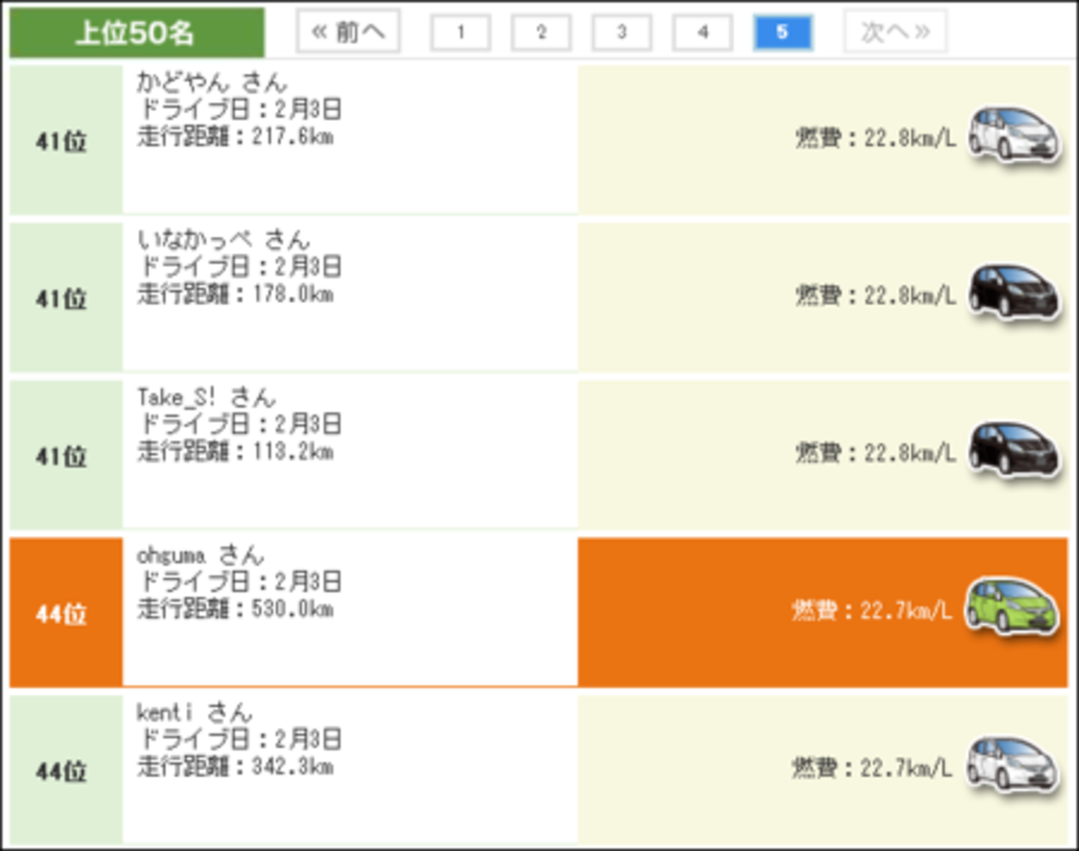The image size is (1079, 851).
Task: Click the ohguma さん user name
Action: coord(200,555)
